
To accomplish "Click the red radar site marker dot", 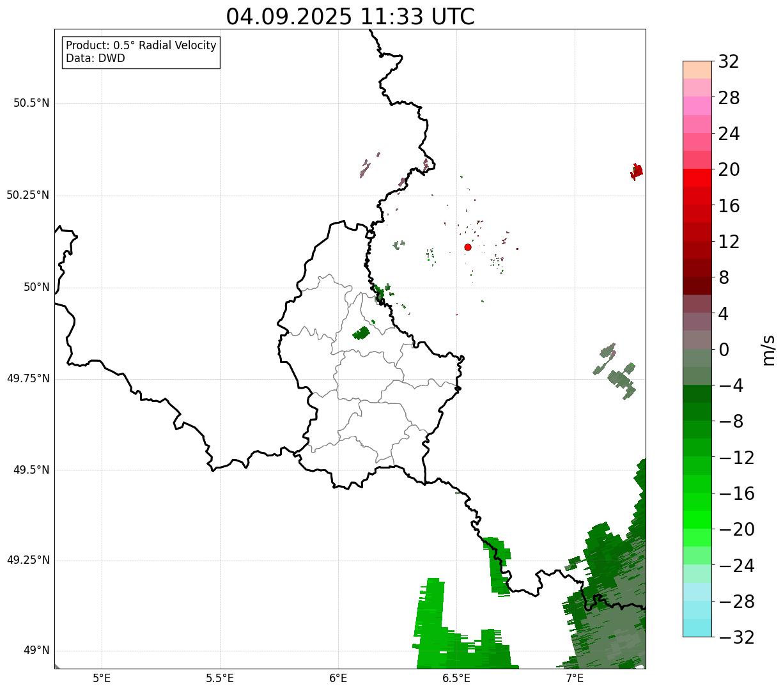I will (x=468, y=247).
